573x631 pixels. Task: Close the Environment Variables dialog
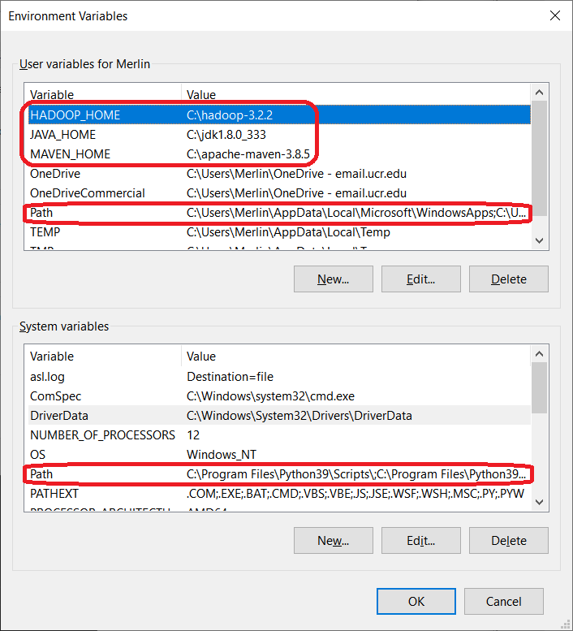pyautogui.click(x=555, y=15)
